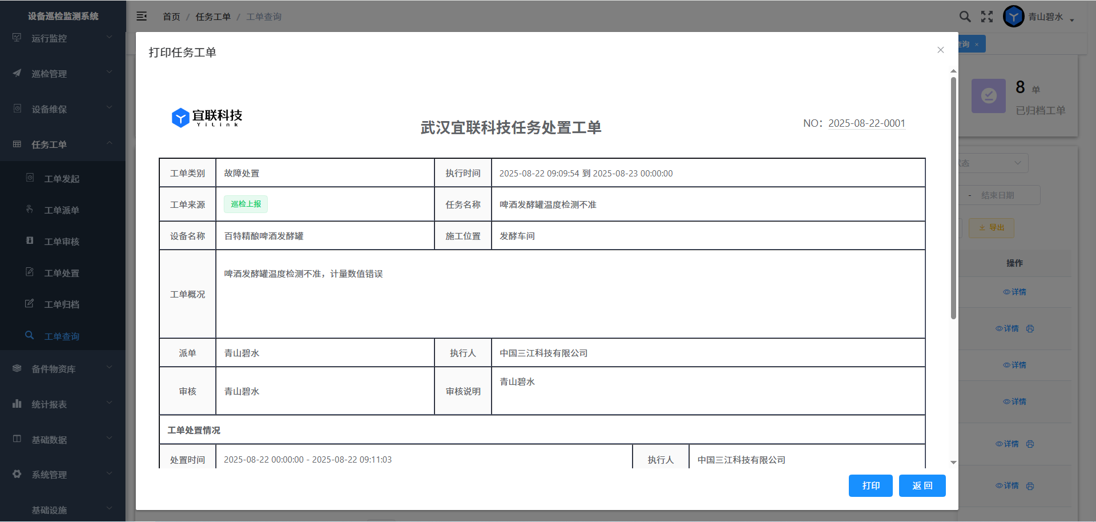This screenshot has width=1096, height=522.
Task: Click the user avatar icon
Action: coord(1013,17)
